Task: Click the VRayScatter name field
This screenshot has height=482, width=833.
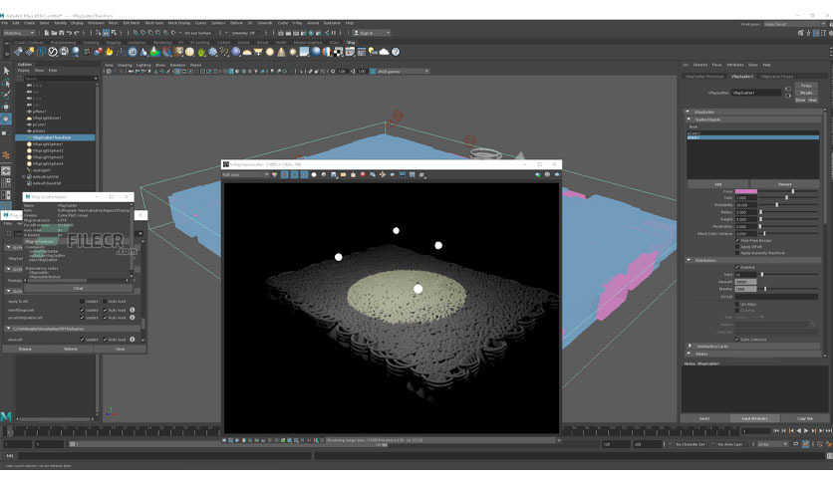Action: pos(756,93)
